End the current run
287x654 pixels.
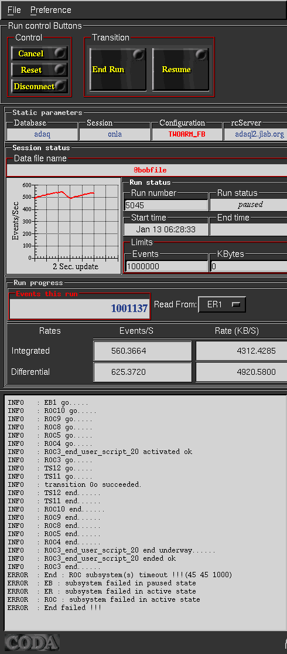point(118,69)
